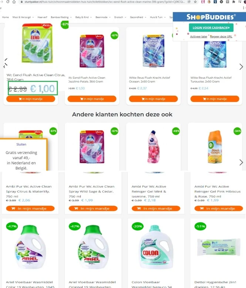Expand the Baby & Kind dropdown
The width and height of the screenshot is (246, 288).
tap(83, 17)
